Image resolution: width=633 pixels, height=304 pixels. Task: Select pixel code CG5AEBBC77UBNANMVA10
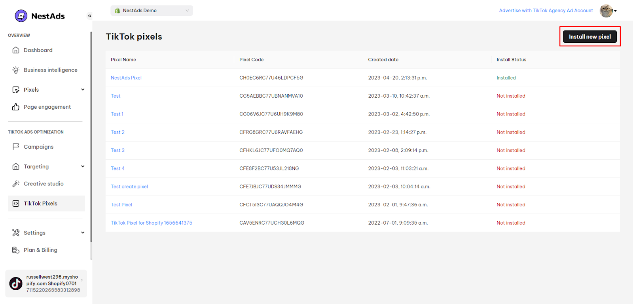point(271,96)
